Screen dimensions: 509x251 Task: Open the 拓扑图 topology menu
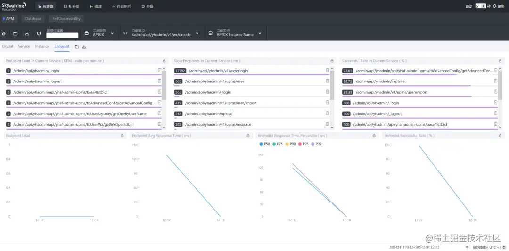point(72,6)
